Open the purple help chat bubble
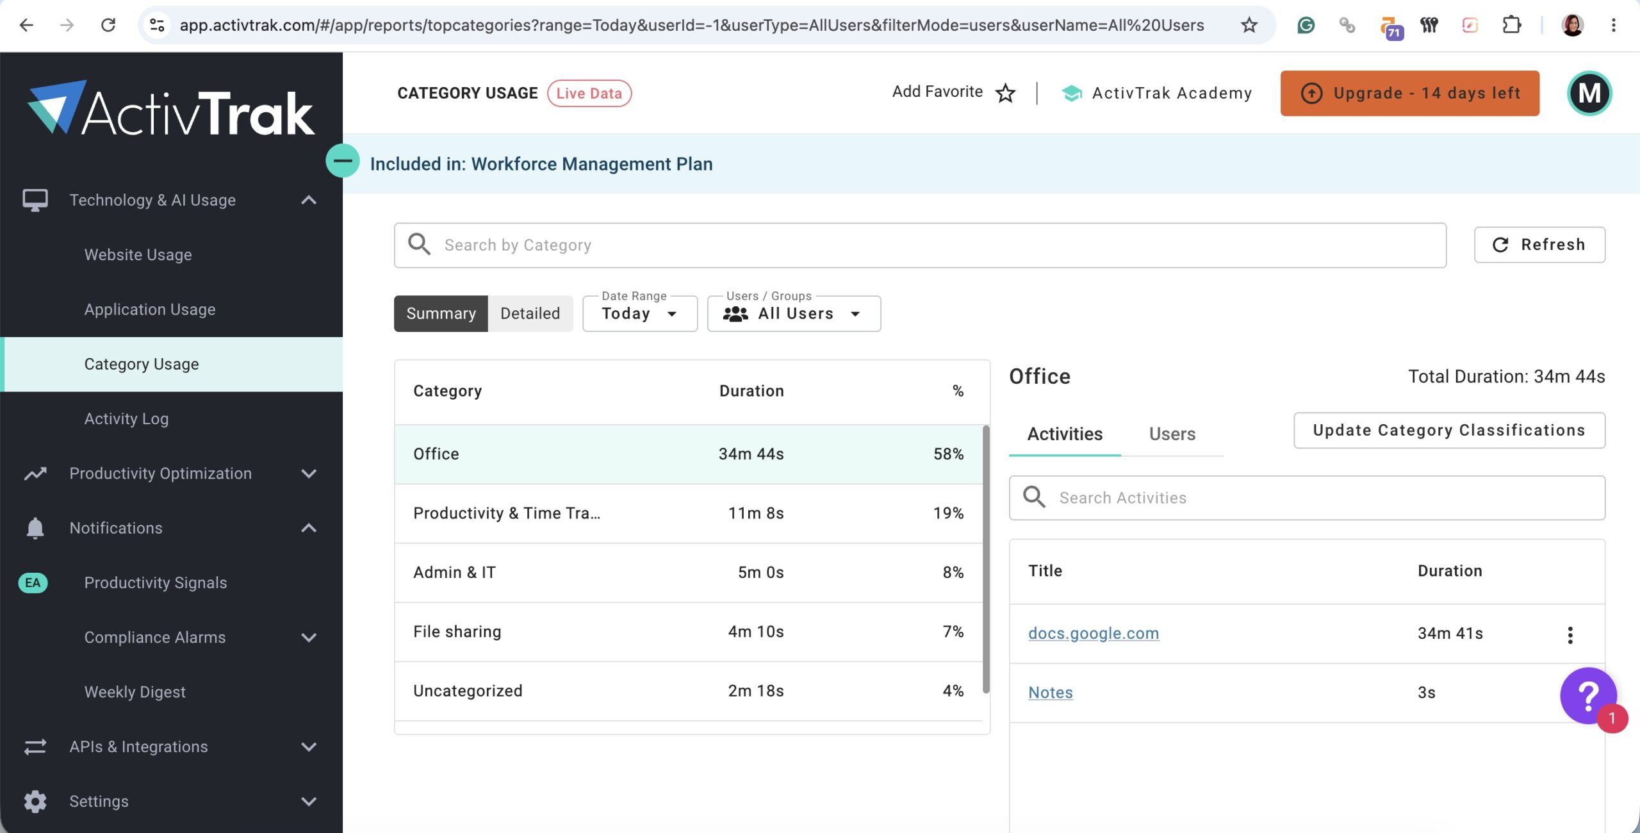Image resolution: width=1640 pixels, height=833 pixels. tap(1588, 695)
